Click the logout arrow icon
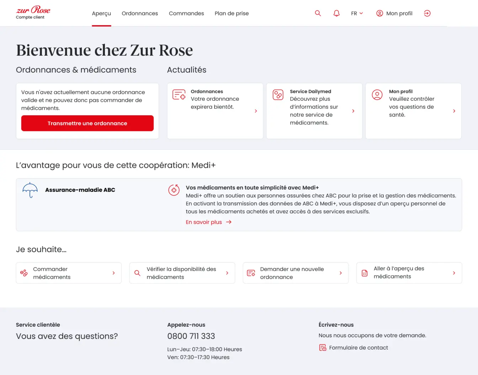The height and width of the screenshot is (375, 478). pyautogui.click(x=427, y=13)
